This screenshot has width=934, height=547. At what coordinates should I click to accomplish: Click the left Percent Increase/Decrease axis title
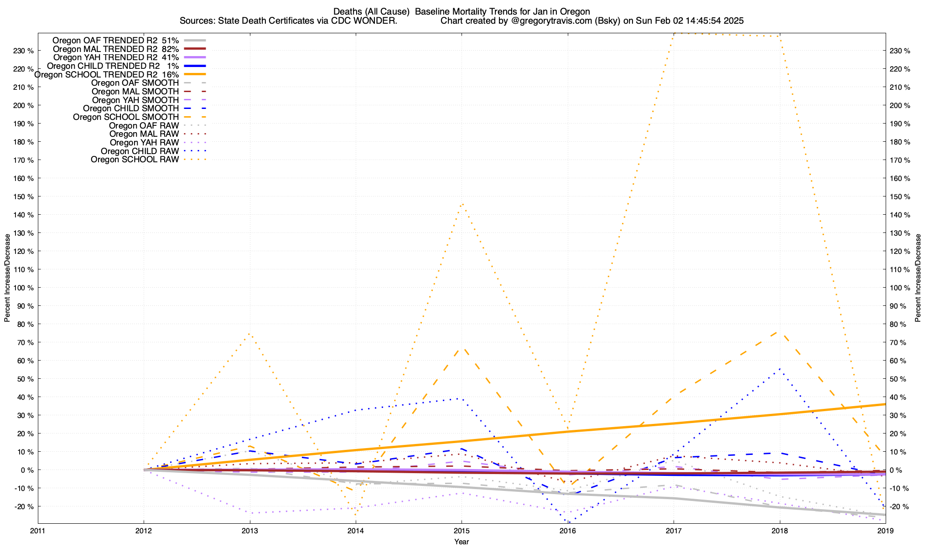coord(7,278)
